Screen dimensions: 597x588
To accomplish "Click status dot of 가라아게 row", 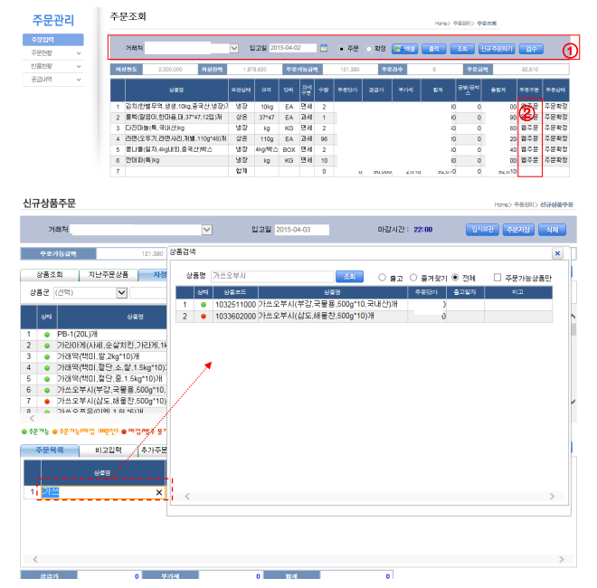I will [47, 346].
